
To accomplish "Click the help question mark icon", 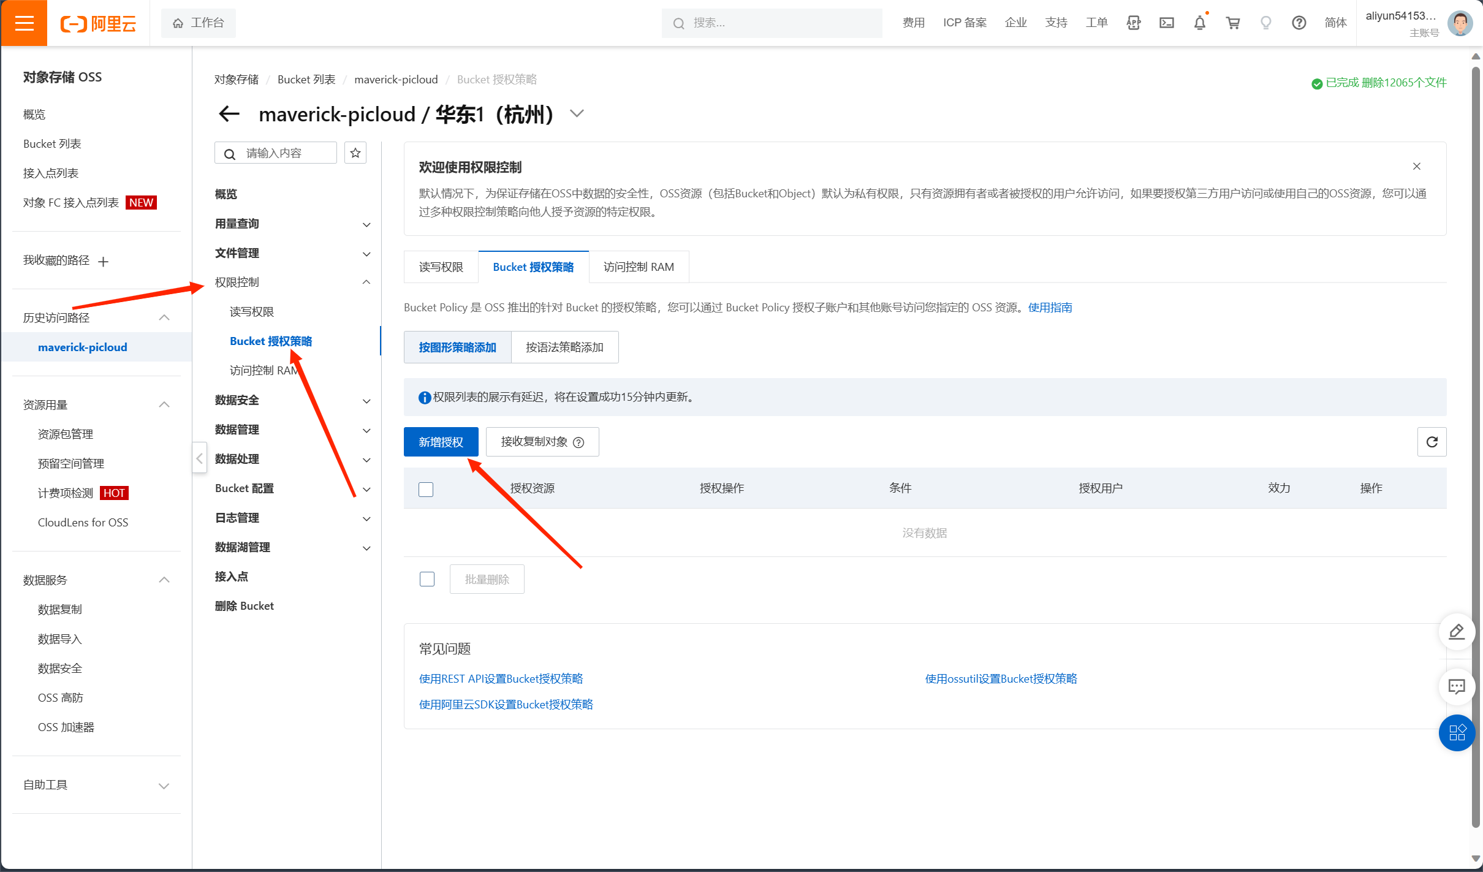I will tap(1299, 23).
